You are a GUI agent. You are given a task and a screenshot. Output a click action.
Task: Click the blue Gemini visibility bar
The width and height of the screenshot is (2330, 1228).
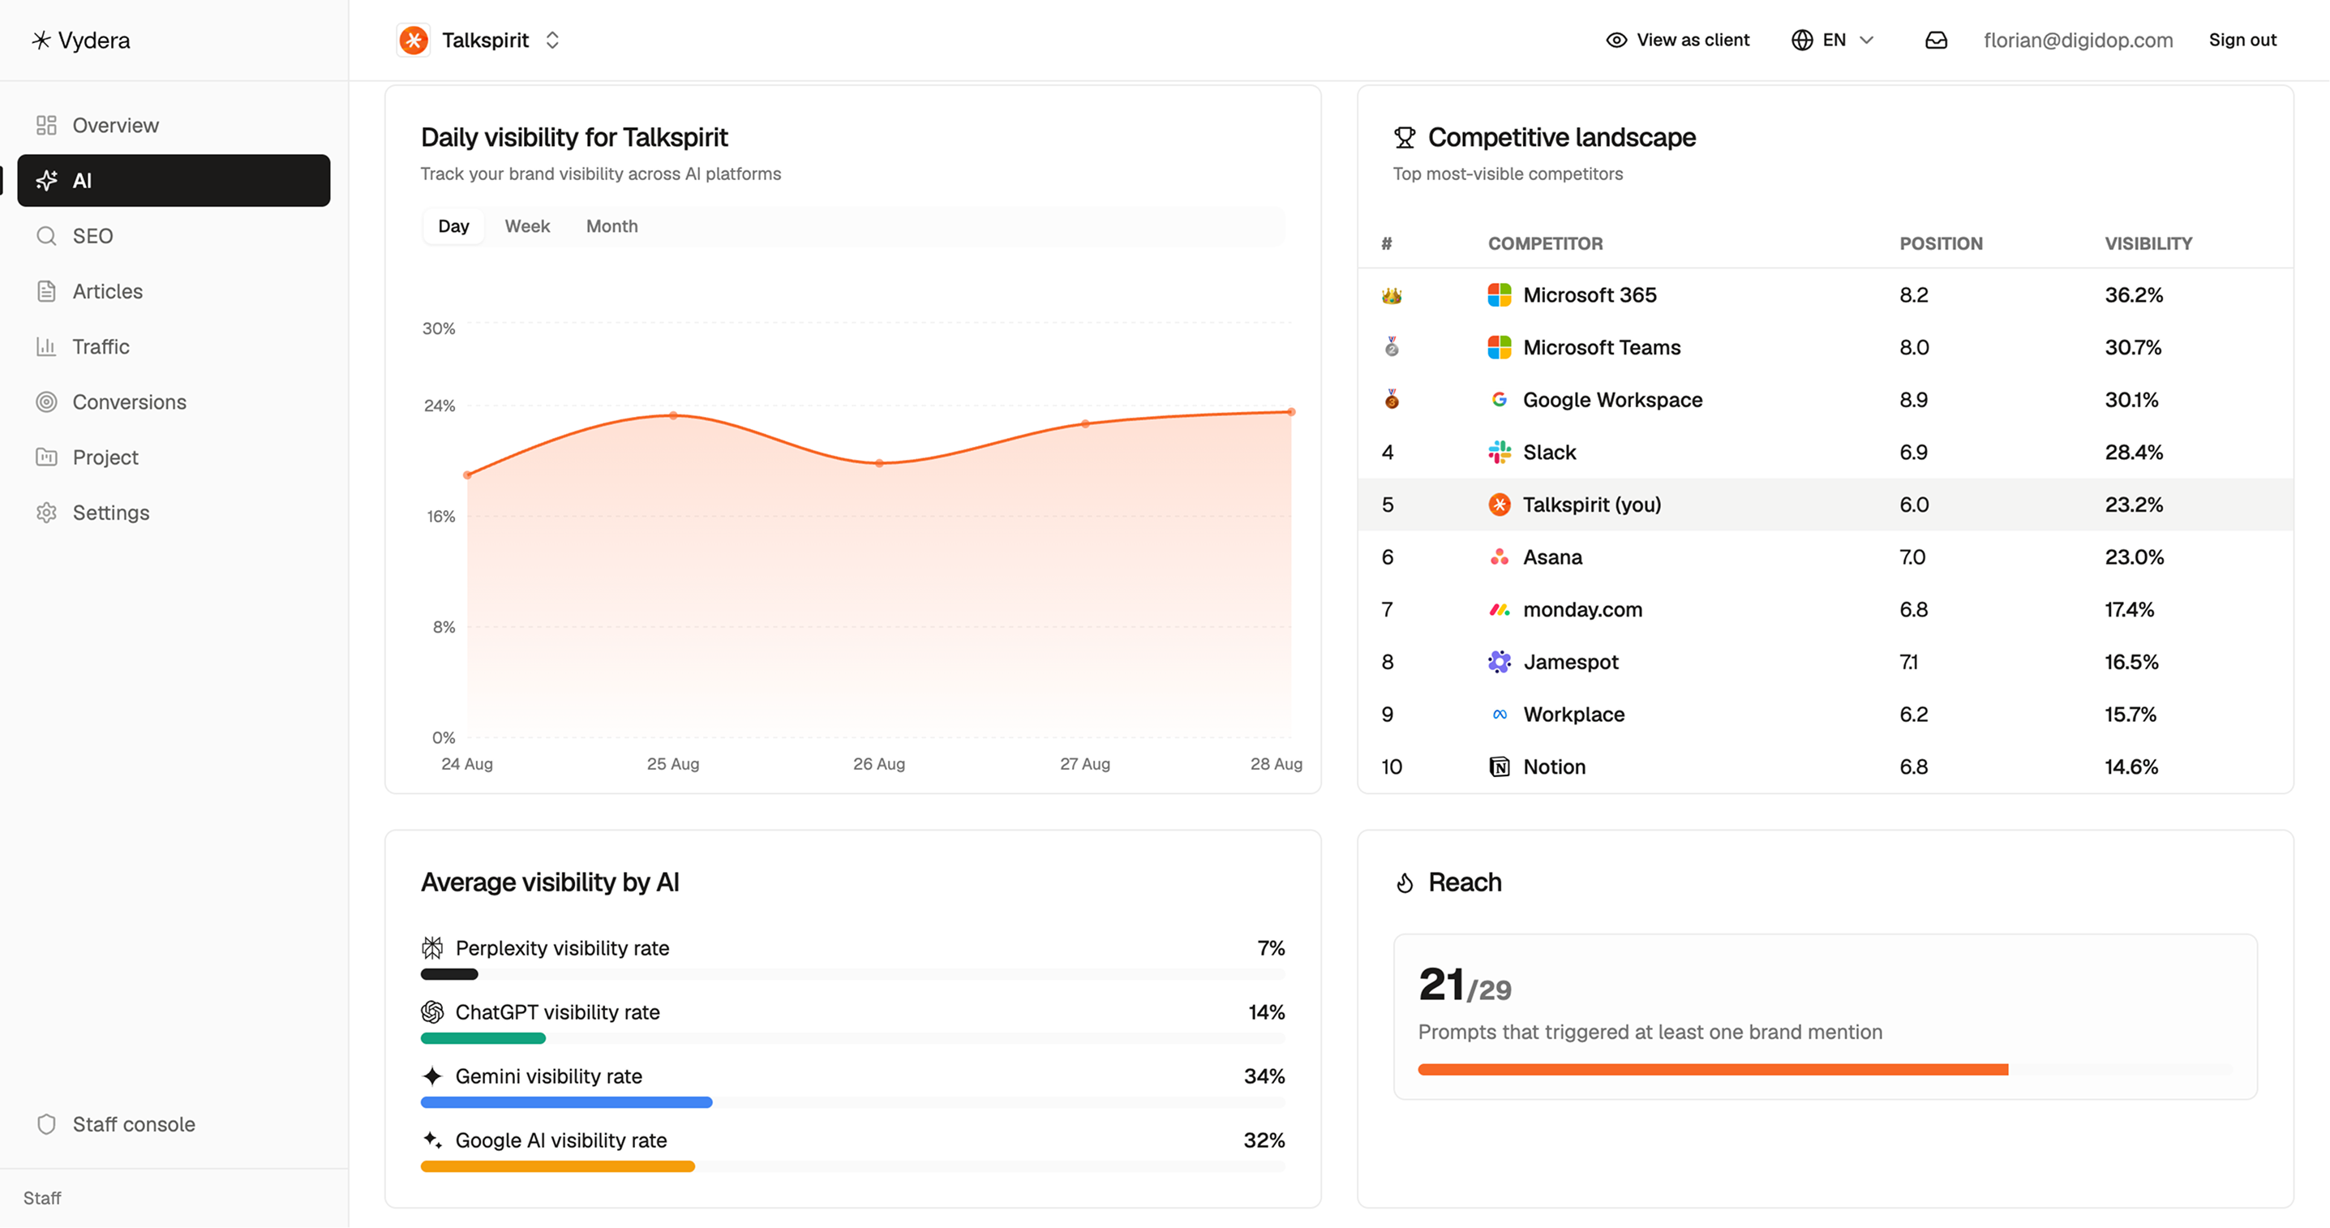(x=566, y=1102)
